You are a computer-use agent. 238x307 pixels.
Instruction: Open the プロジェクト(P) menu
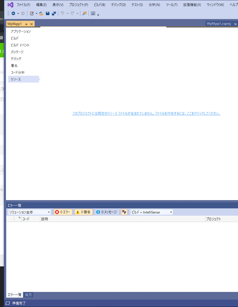(x=79, y=5)
